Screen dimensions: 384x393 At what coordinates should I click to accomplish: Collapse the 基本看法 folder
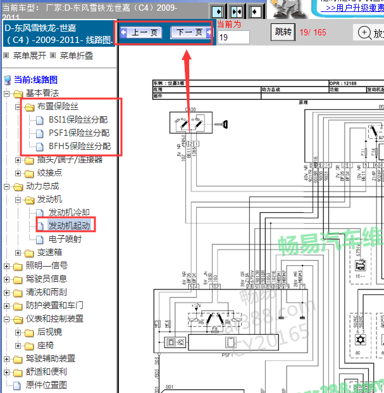(6, 94)
